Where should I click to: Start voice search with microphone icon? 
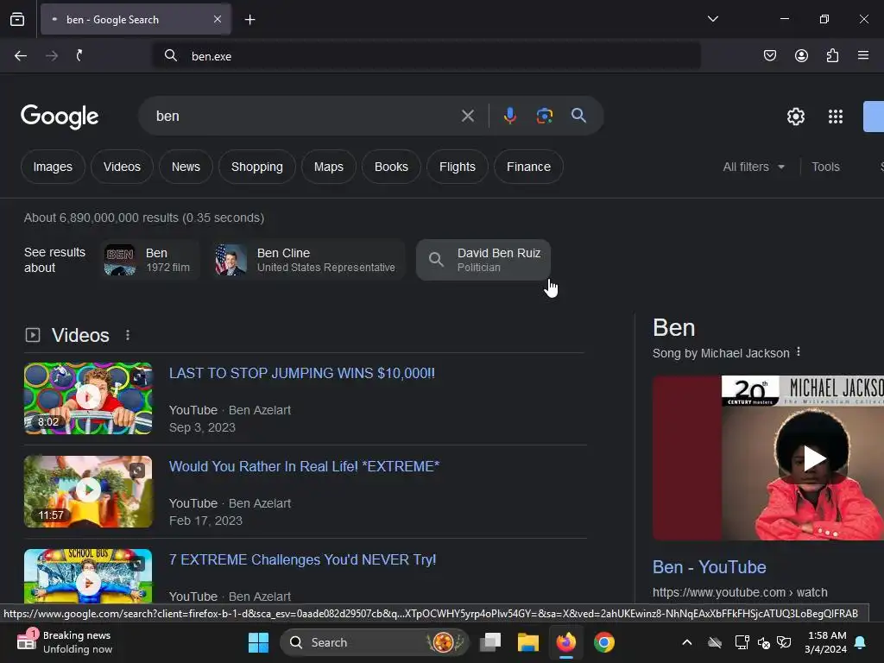[509, 117]
